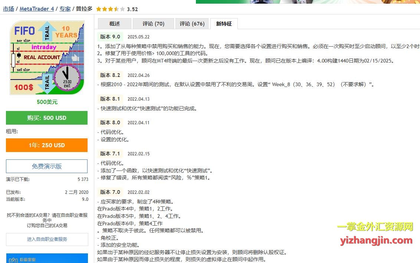Switch to the 评论 (676) tab

192,24
